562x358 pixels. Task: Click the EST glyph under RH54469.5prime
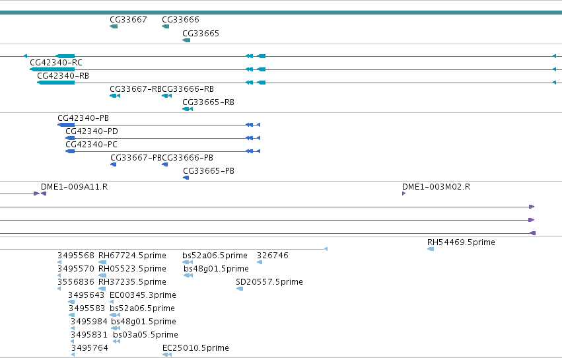click(431, 250)
